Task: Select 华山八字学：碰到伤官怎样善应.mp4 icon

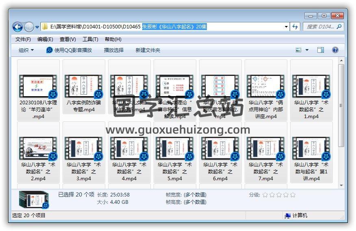Action: tap(220, 86)
